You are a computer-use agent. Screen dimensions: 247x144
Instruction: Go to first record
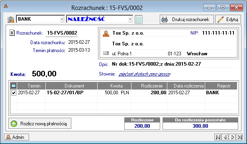click(x=218, y=137)
